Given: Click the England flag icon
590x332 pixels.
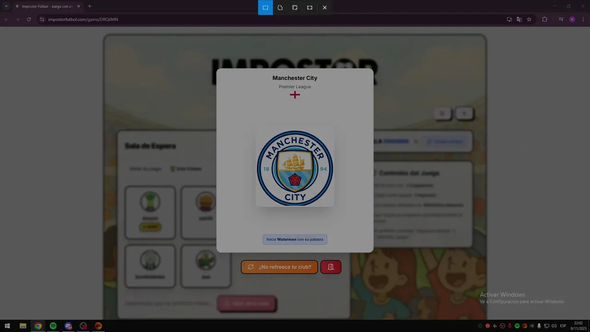Looking at the screenshot, I should tap(295, 95).
